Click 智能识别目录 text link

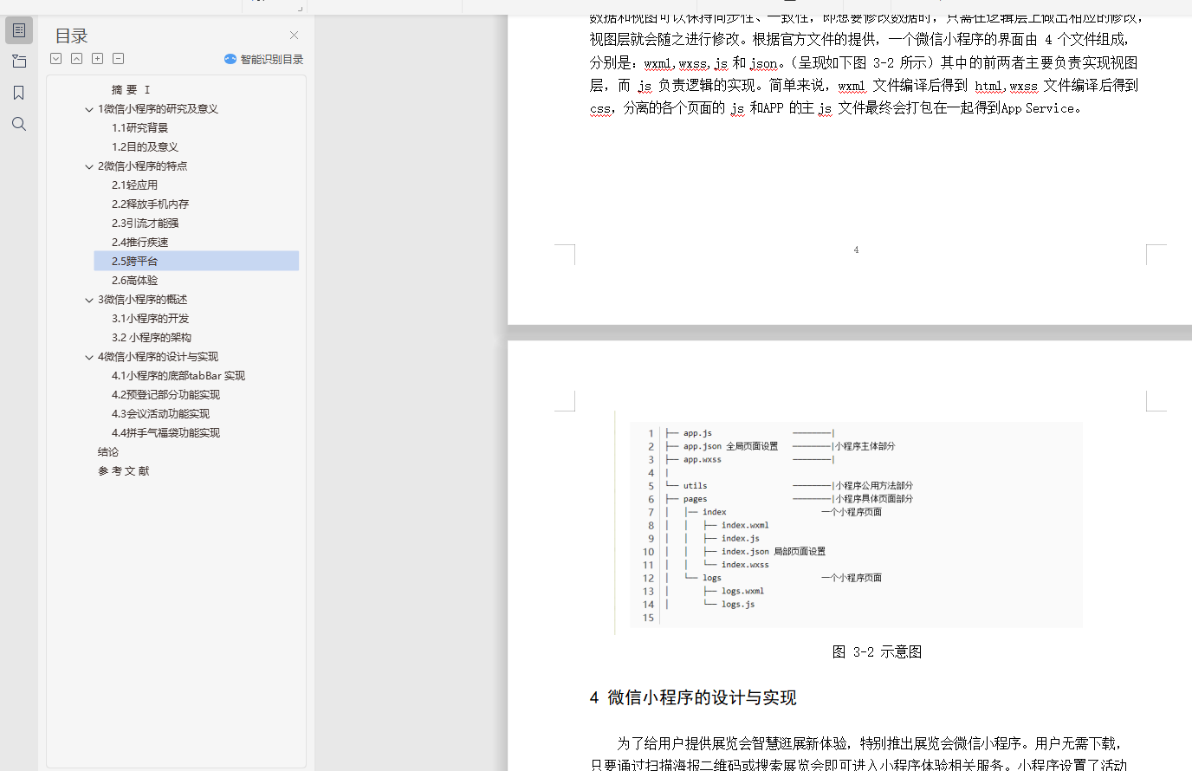click(x=272, y=59)
